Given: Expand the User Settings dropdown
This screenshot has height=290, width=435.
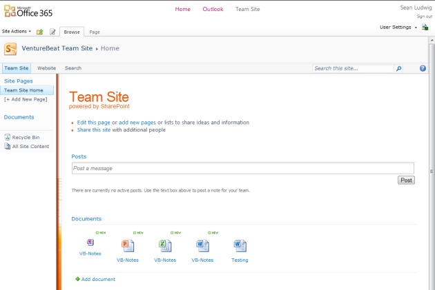Looking at the screenshot, I should [x=398, y=27].
